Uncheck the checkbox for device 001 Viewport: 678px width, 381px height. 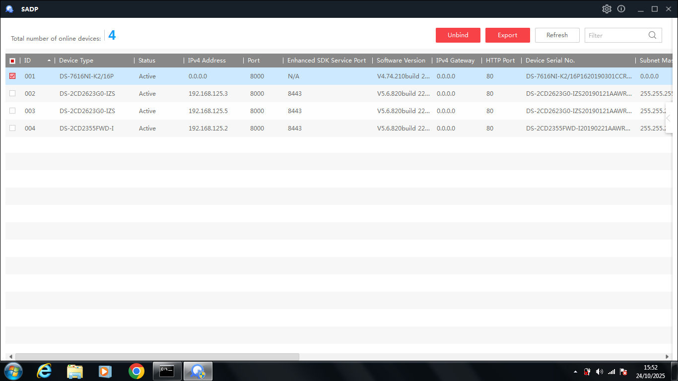12,76
